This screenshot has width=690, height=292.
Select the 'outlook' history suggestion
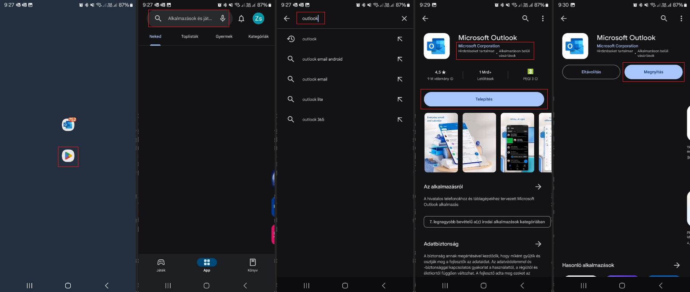click(x=310, y=39)
